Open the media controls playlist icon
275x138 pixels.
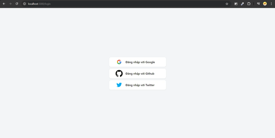258,4
